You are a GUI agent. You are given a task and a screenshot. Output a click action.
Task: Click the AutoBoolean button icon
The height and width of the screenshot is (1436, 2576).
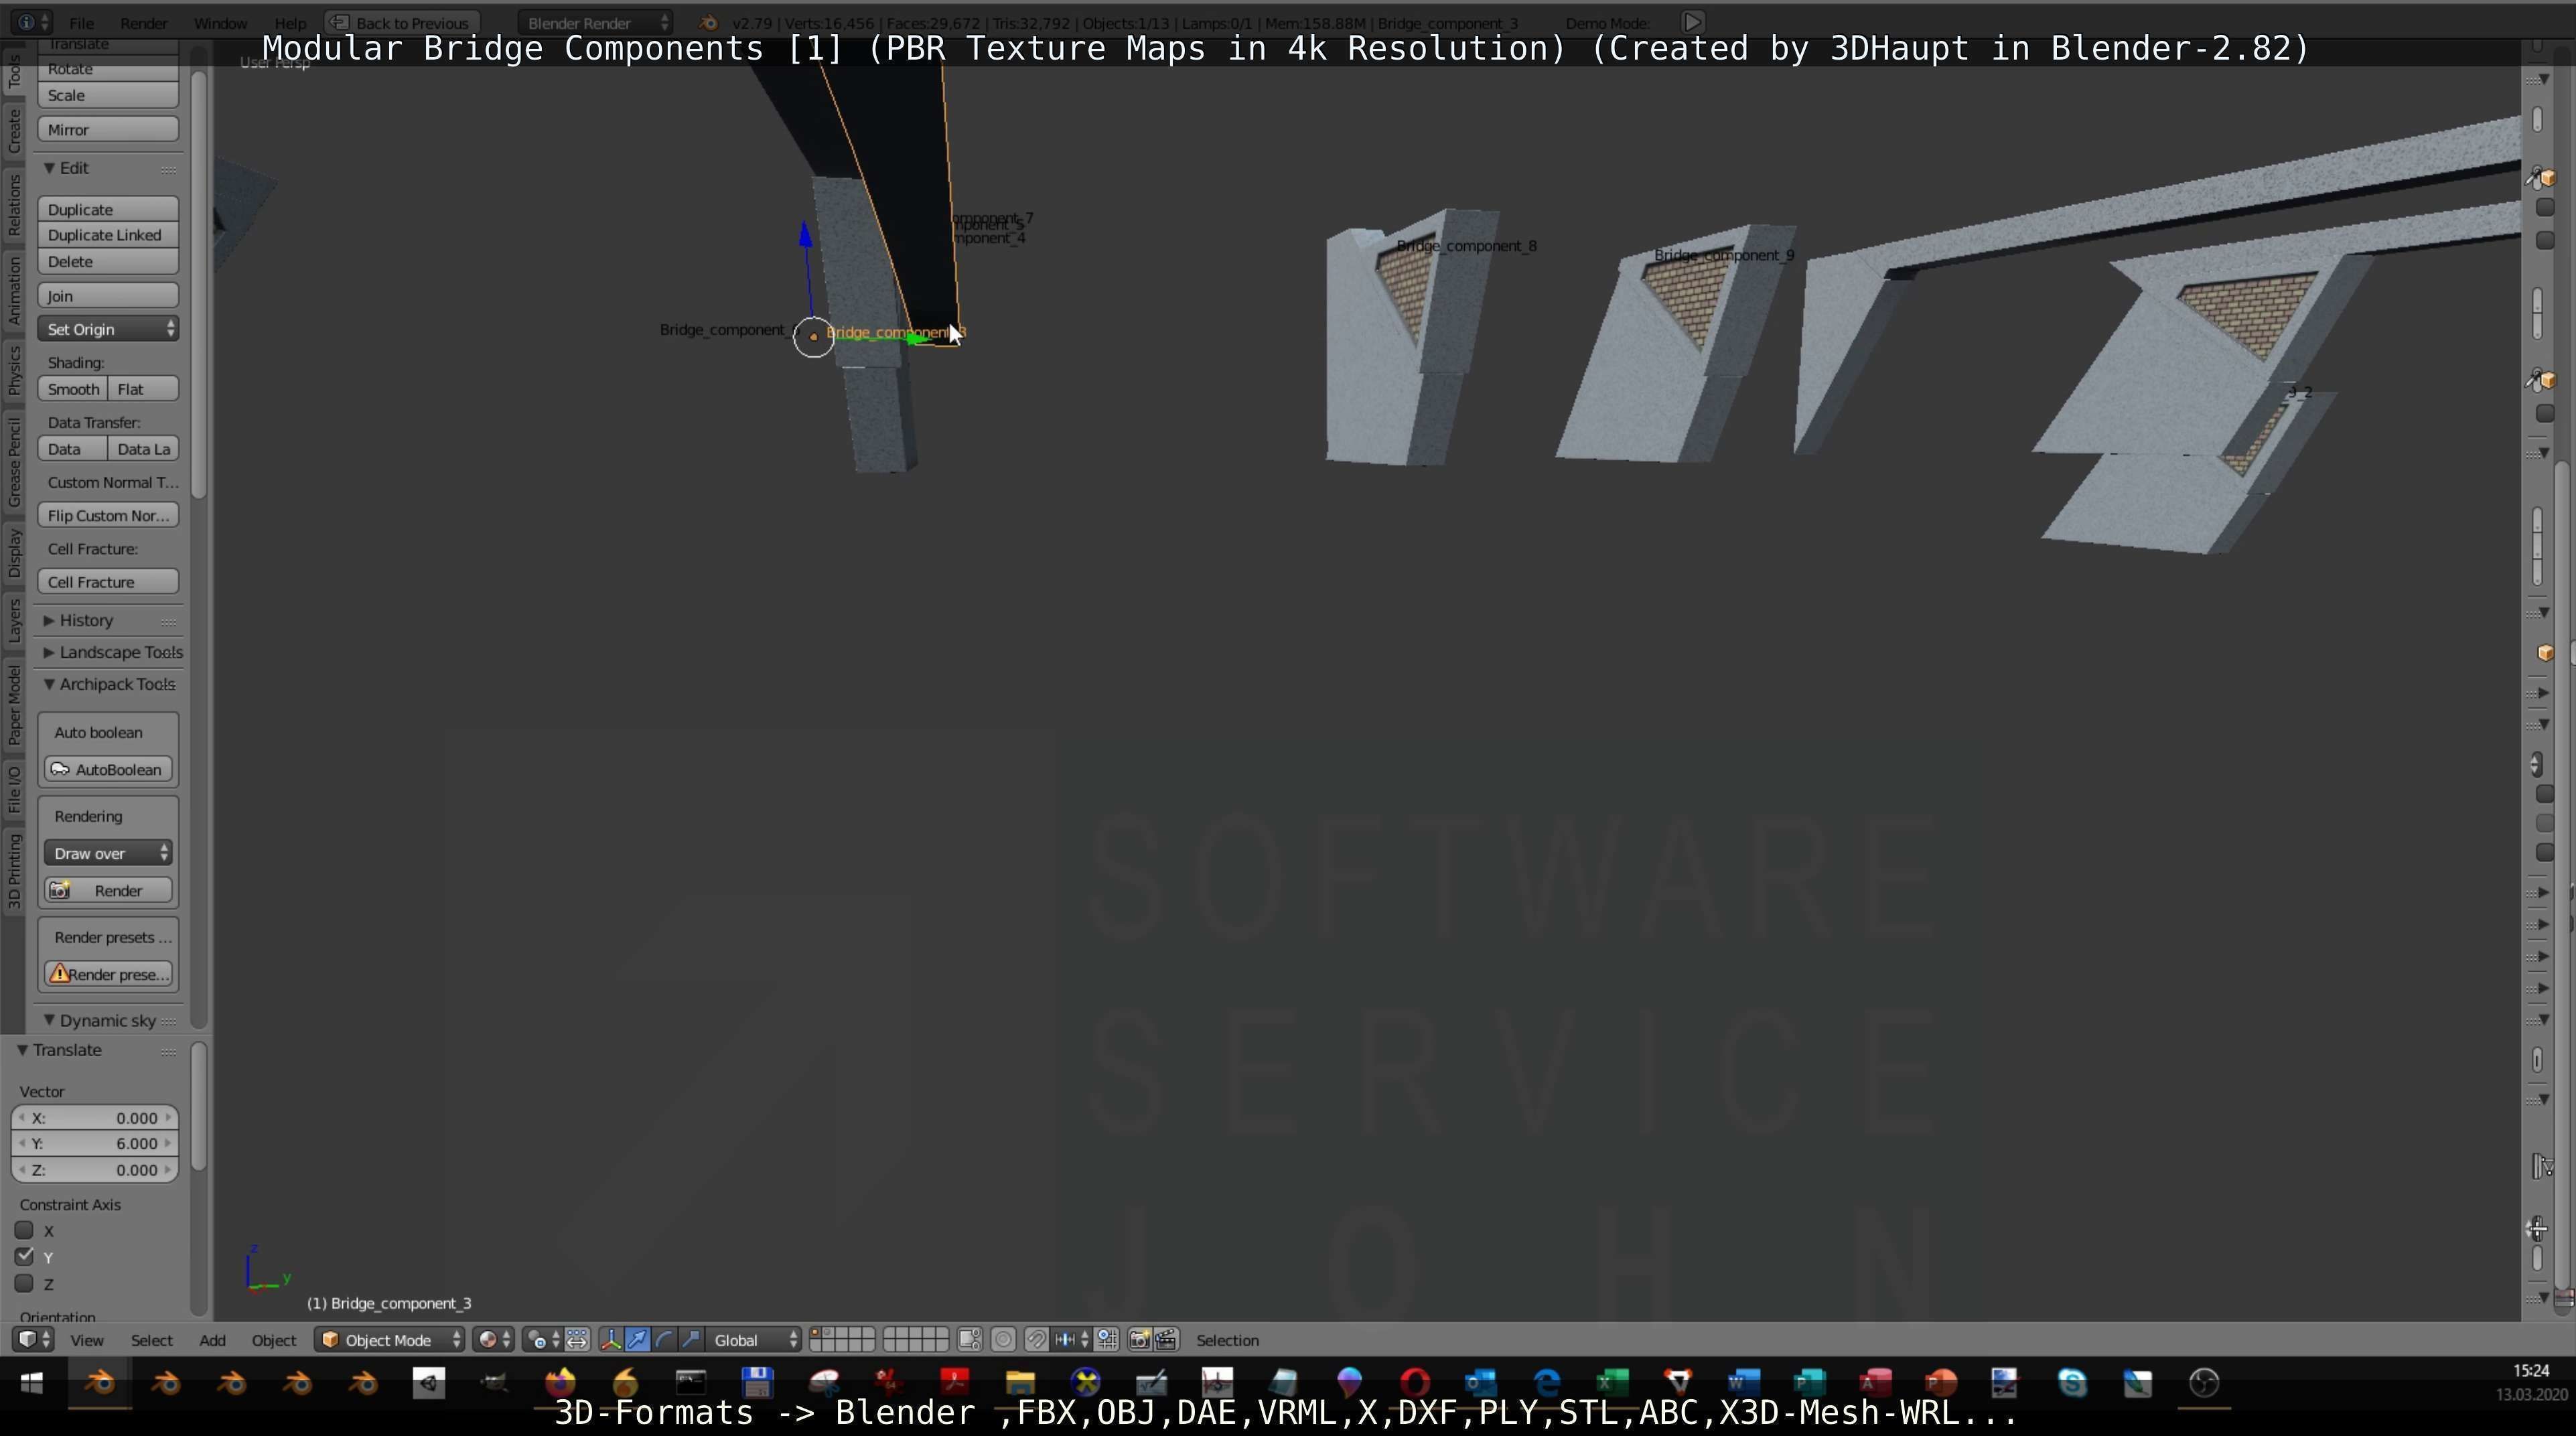60,769
